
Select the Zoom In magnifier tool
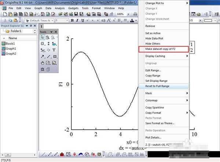pos(48,37)
